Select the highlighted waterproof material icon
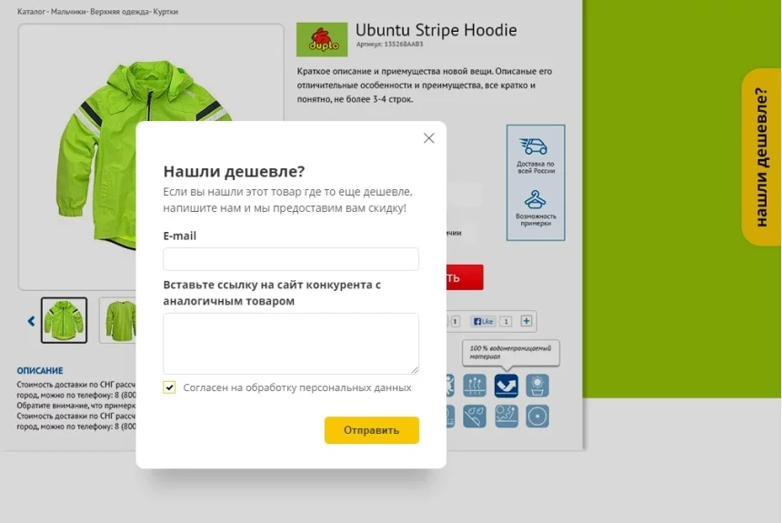This screenshot has height=523, width=782. point(506,386)
